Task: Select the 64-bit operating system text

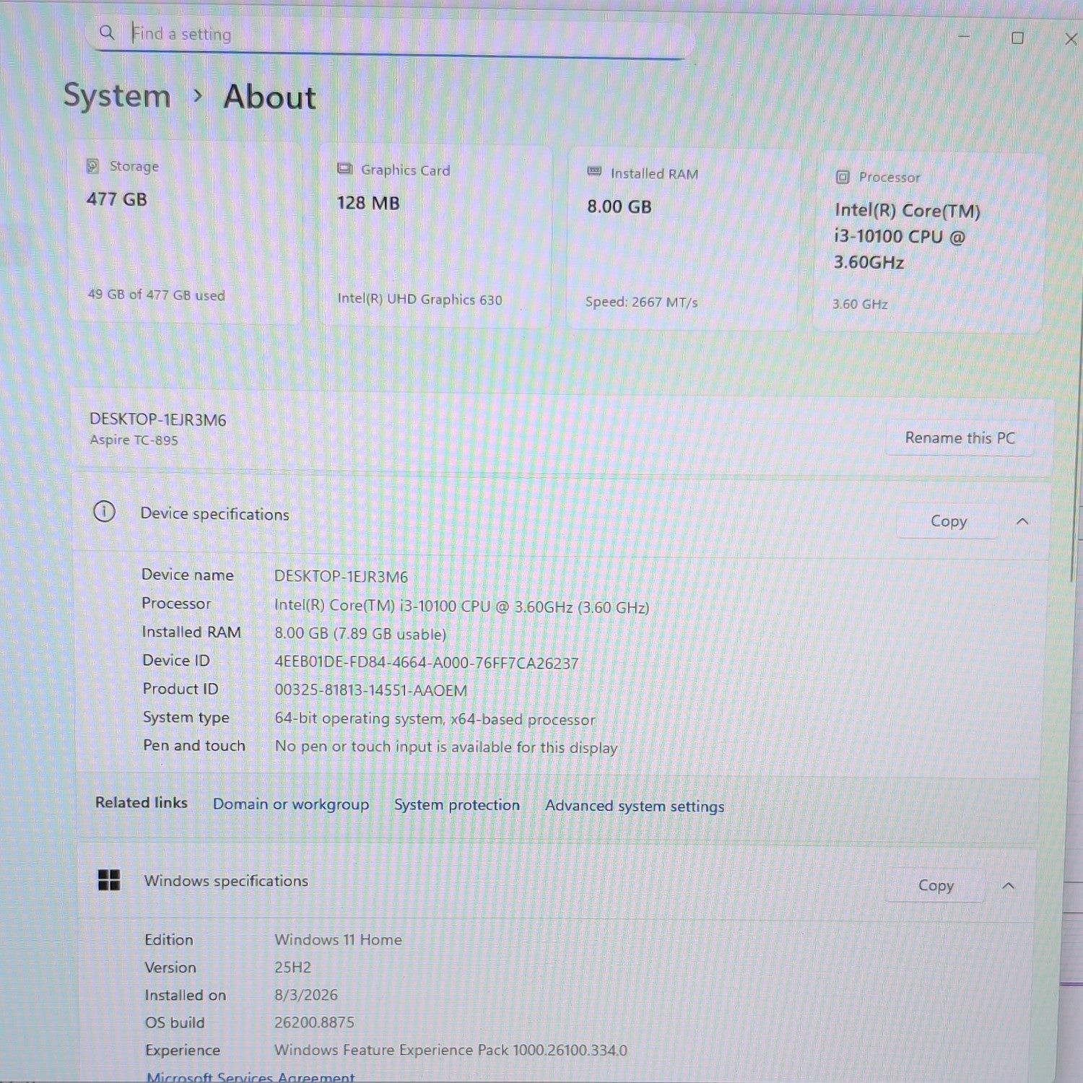Action: click(435, 719)
